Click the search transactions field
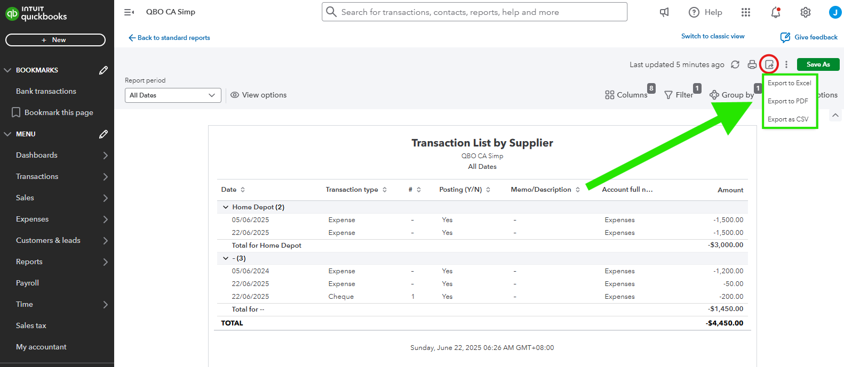The image size is (844, 367). [474, 12]
